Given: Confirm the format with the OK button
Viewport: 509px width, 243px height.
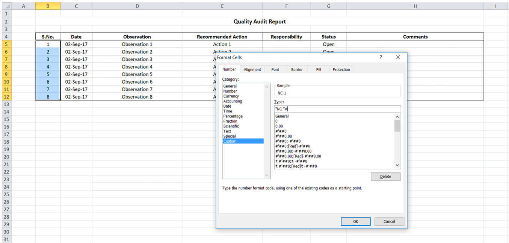Looking at the screenshot, I should pos(355,221).
